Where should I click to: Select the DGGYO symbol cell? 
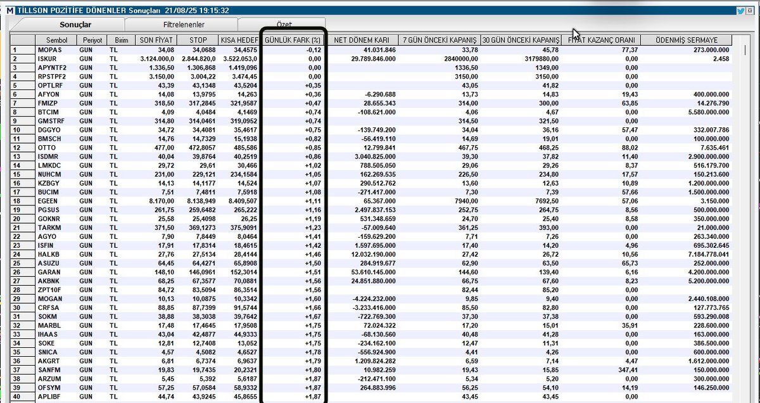tap(48, 129)
